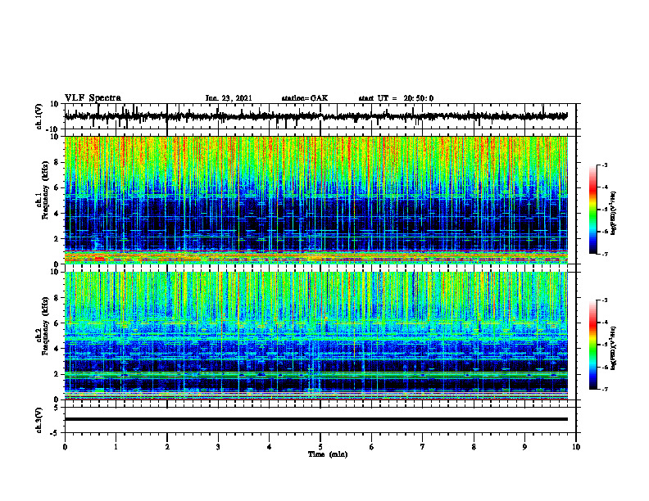Click the ch.2 color scale log(PSD) units label
649x501 pixels.
613,349
